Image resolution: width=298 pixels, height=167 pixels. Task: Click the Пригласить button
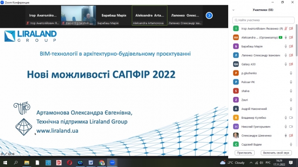[x=244, y=153]
